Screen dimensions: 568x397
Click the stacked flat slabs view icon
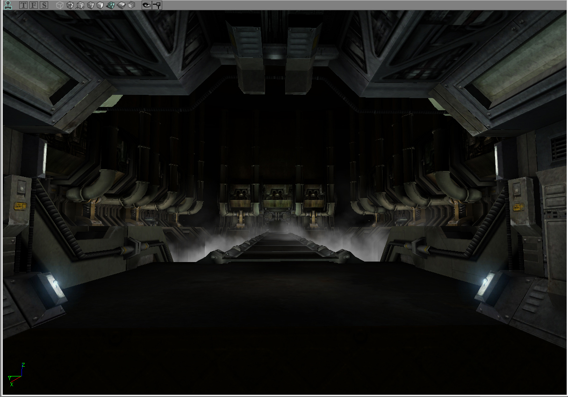[x=121, y=5]
